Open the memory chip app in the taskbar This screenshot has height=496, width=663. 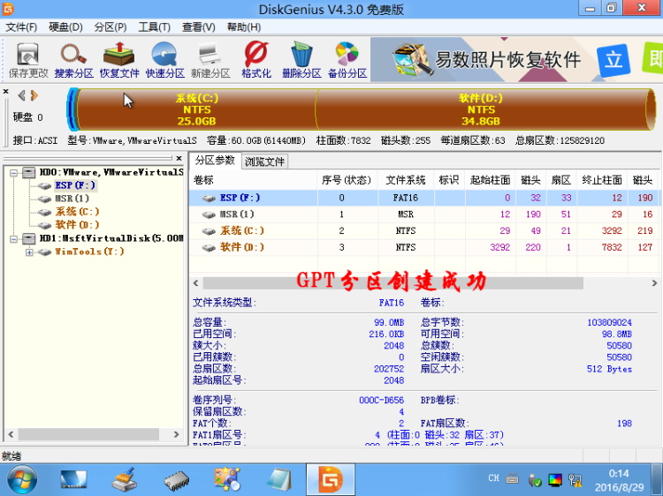pyautogui.click(x=176, y=480)
